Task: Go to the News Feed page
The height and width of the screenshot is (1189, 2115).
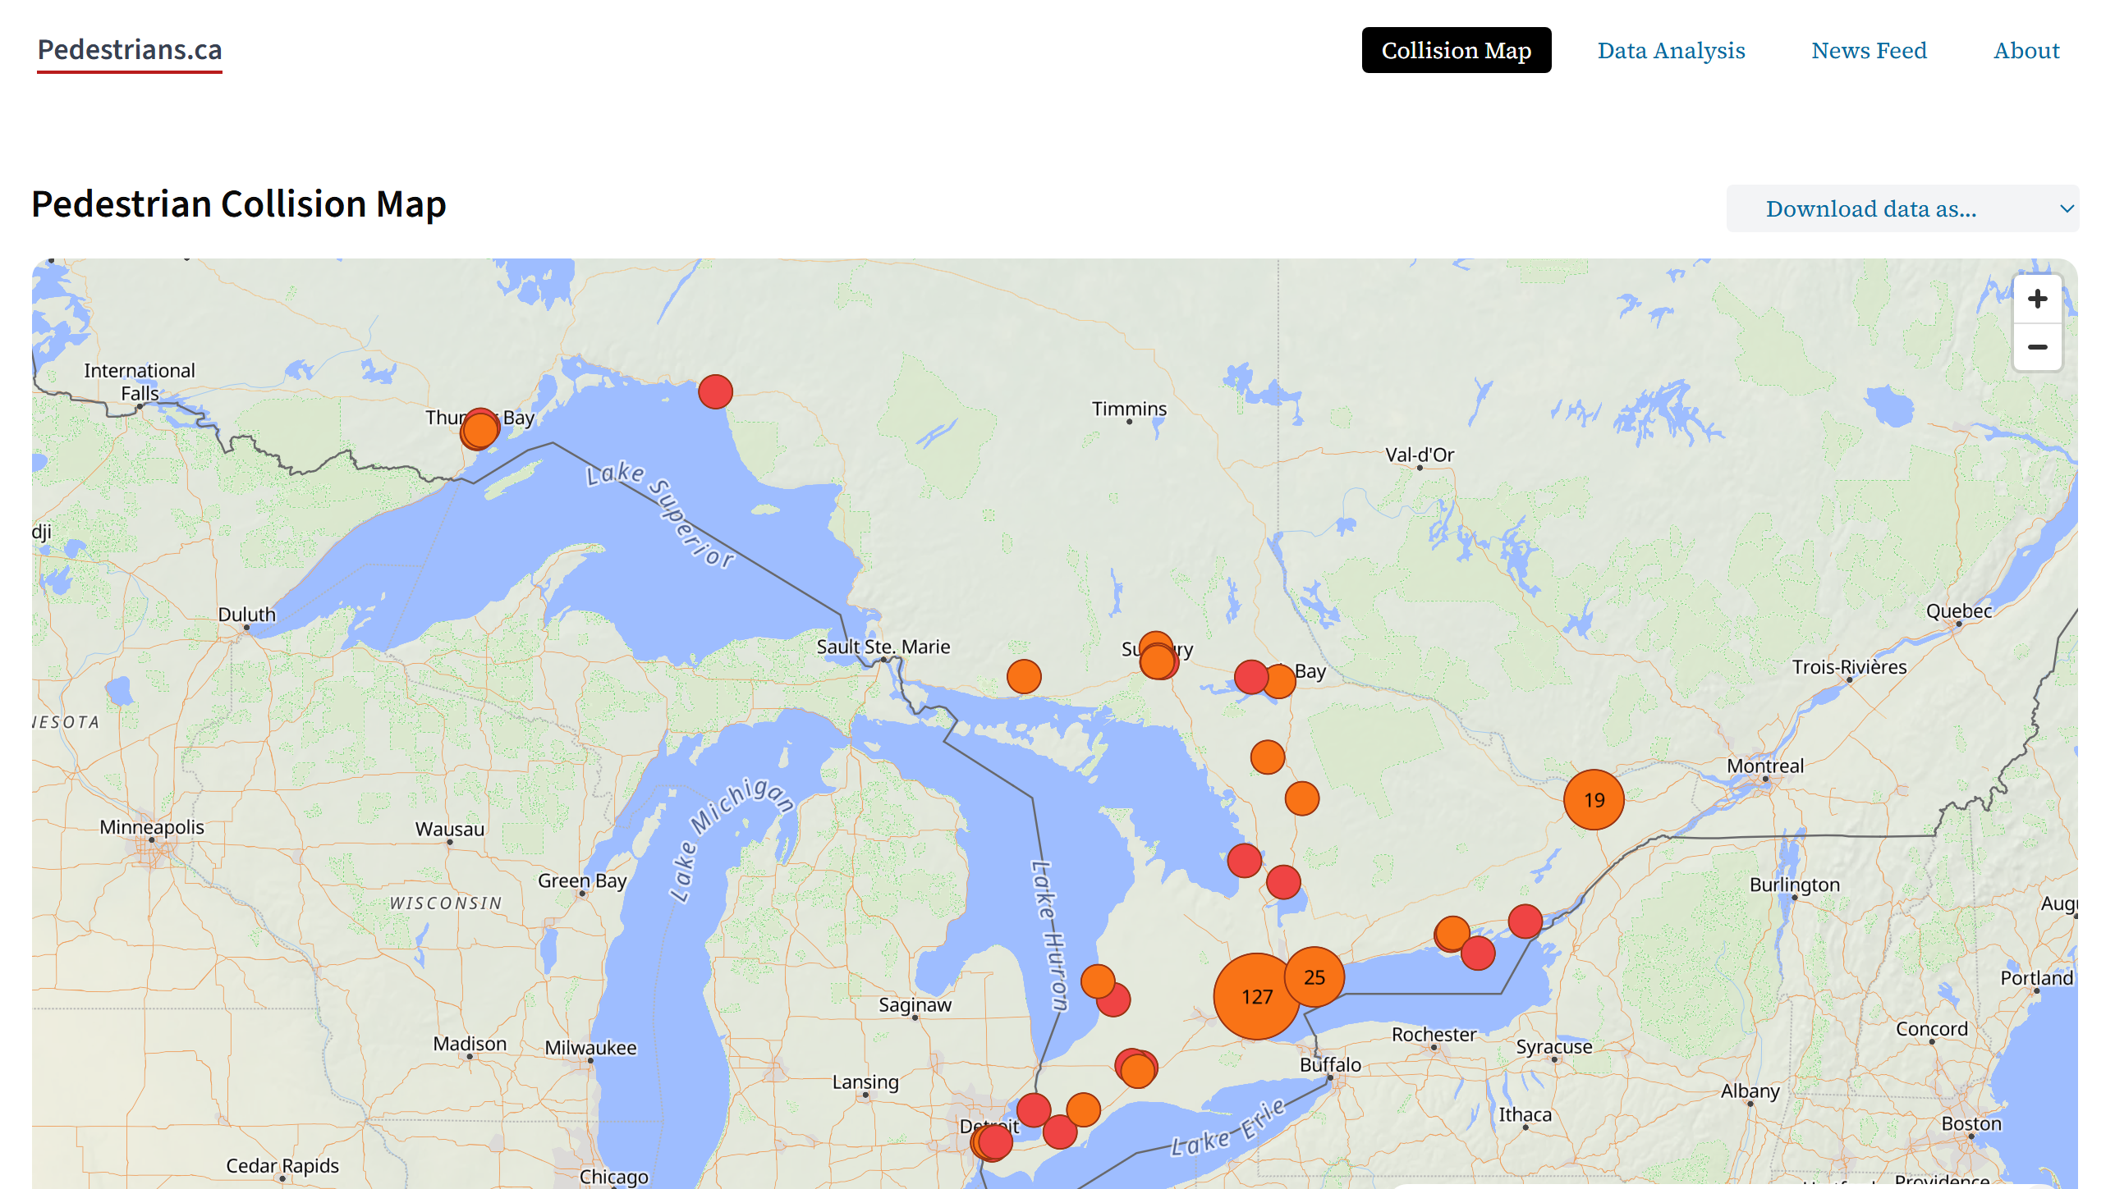Action: 1869,50
